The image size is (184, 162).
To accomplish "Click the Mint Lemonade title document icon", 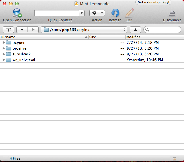I will point(76,4).
